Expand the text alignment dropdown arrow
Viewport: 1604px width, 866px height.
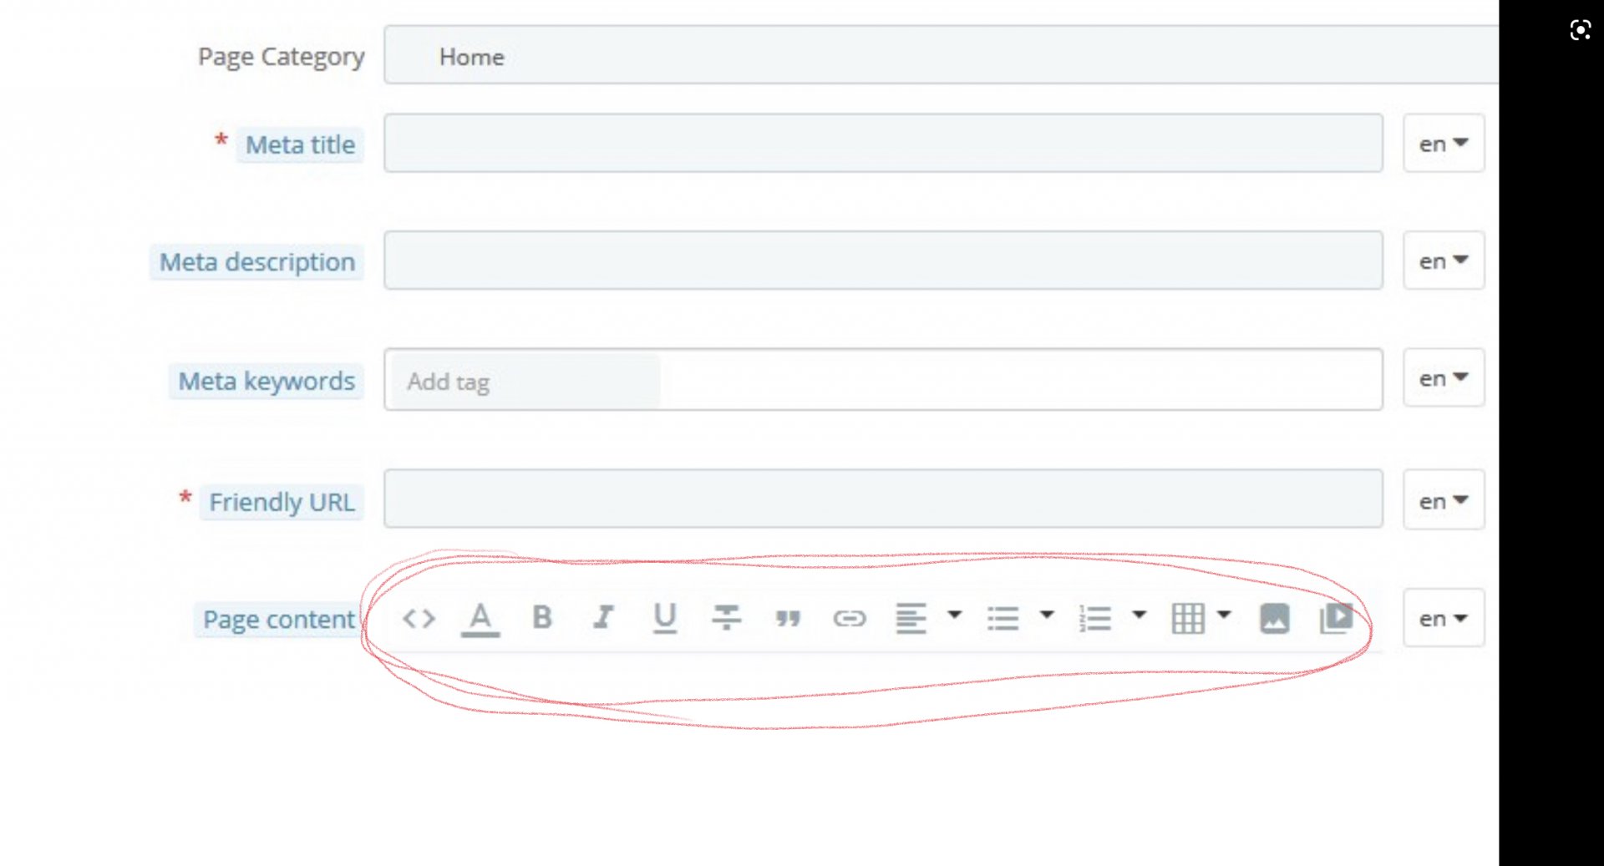pos(955,615)
